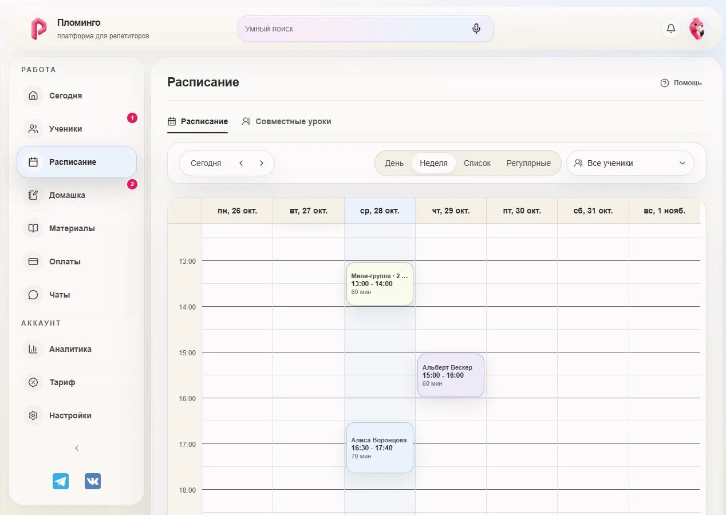Click the Чаты speech bubble icon
The width and height of the screenshot is (726, 515).
[33, 295]
